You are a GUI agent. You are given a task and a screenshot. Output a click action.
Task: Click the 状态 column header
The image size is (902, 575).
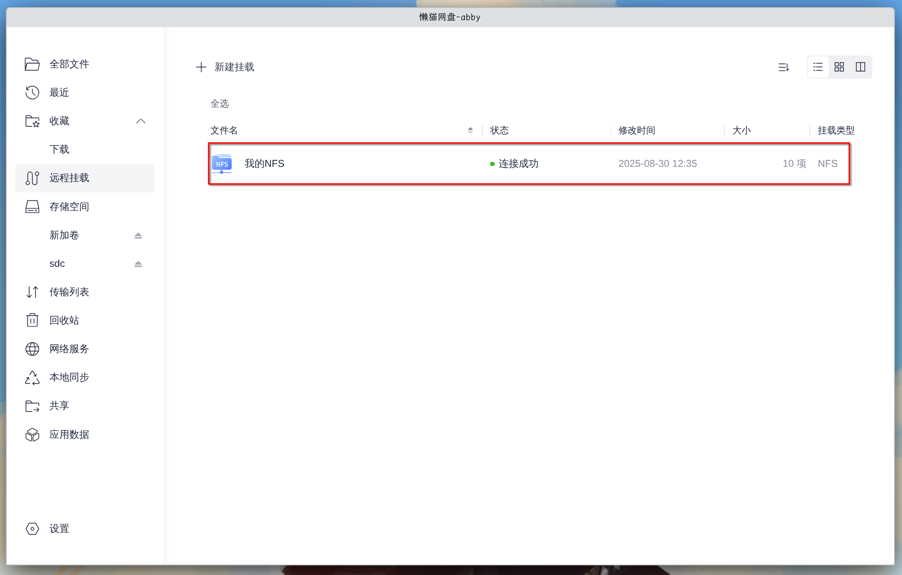coord(499,130)
